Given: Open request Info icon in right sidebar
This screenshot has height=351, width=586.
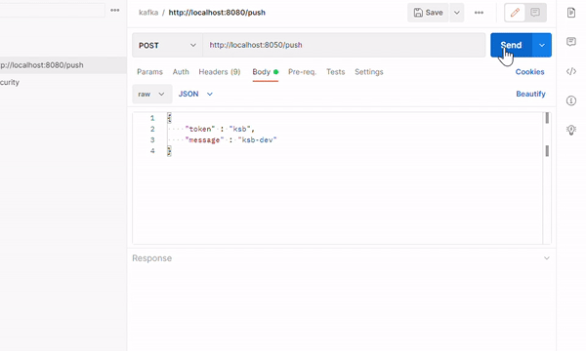Looking at the screenshot, I should click(x=571, y=100).
